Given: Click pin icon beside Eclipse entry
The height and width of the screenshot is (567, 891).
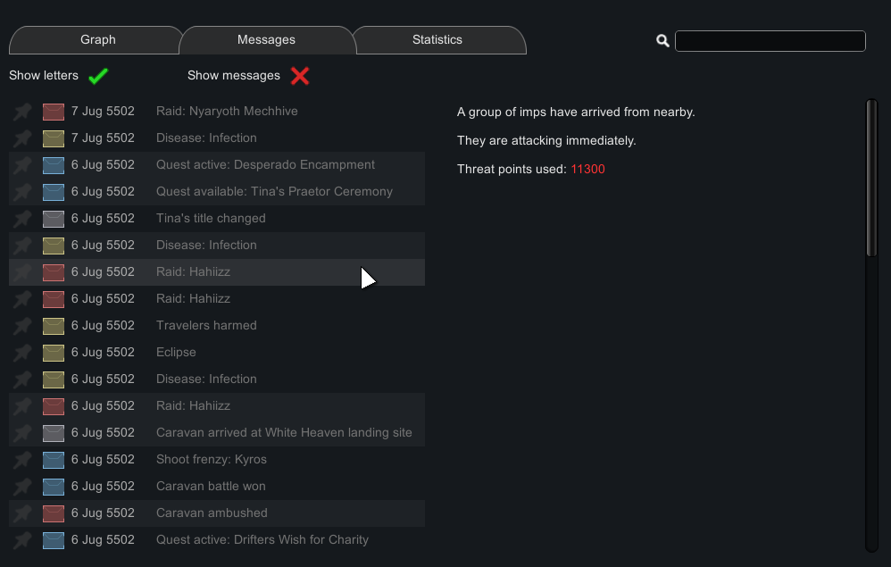Looking at the screenshot, I should [x=22, y=353].
